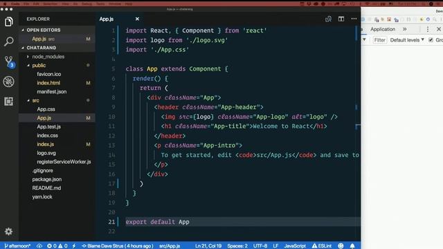Open index.html in the explorer
Viewport: 443px width, 249px height.
point(48,83)
